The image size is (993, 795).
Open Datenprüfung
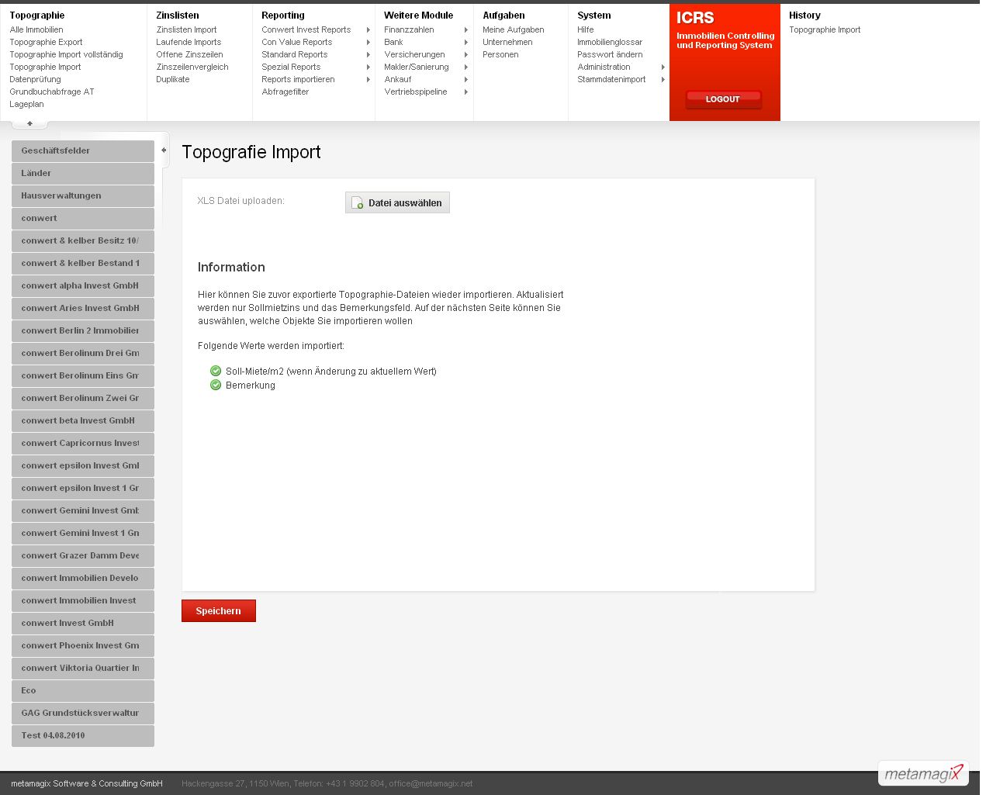pos(35,79)
